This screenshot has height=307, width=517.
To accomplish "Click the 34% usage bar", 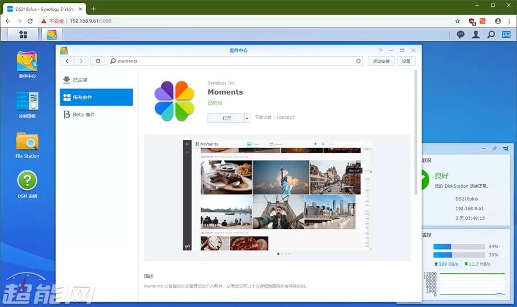I will click(459, 246).
